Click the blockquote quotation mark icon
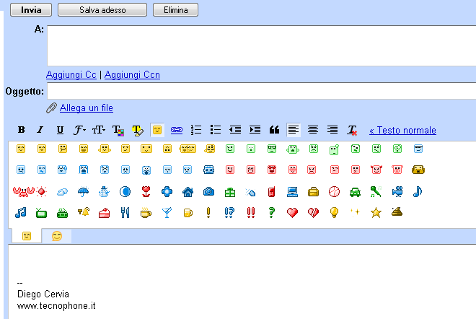Screen dimensions: 476x319 pos(274,130)
